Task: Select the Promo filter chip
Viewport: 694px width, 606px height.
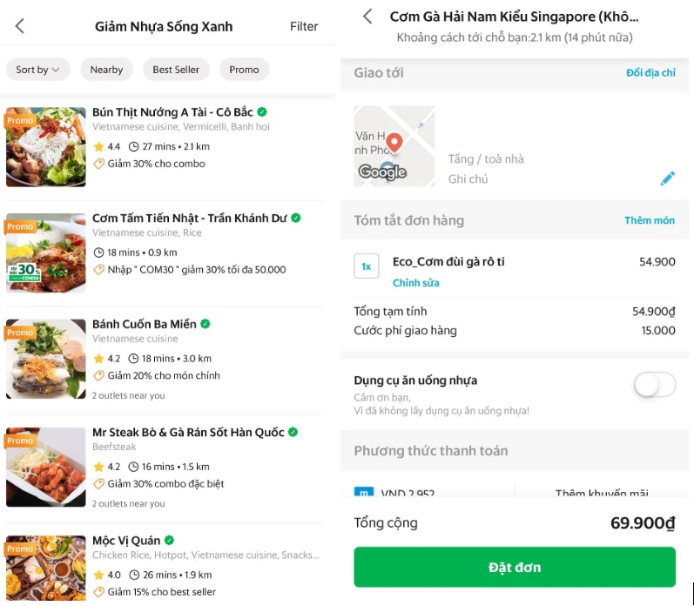Action: [x=244, y=70]
